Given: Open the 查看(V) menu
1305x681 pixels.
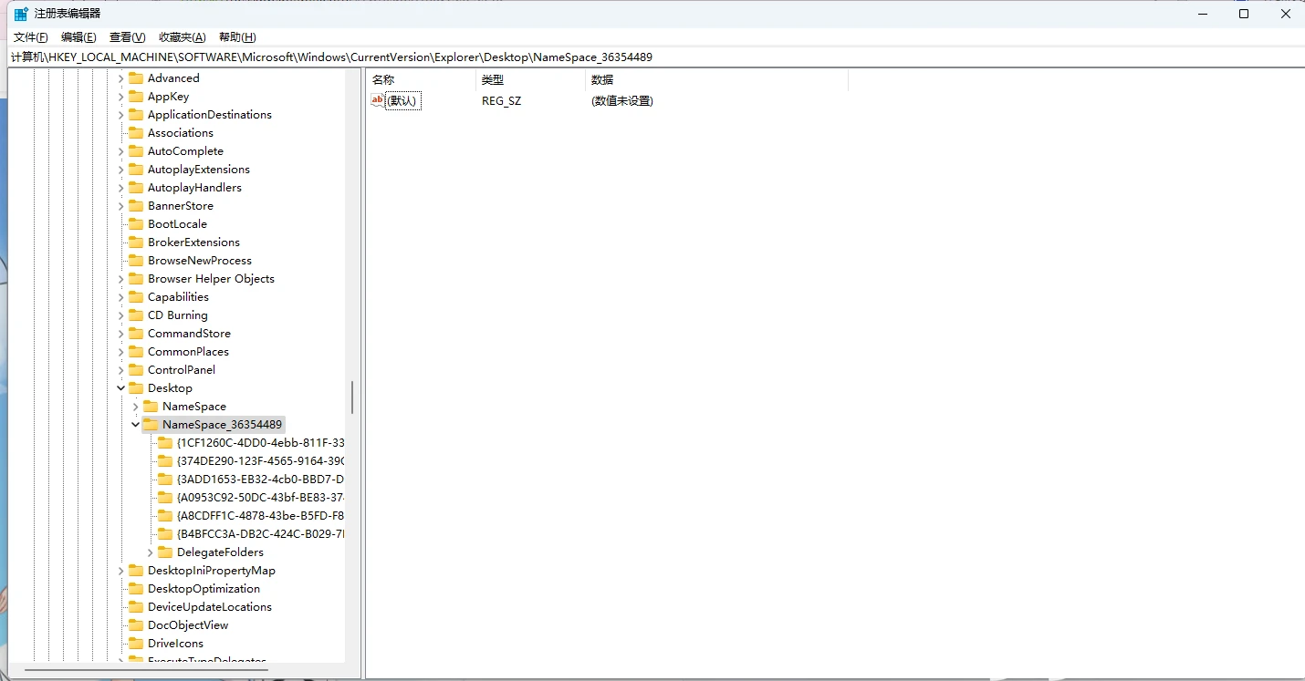Looking at the screenshot, I should [127, 37].
